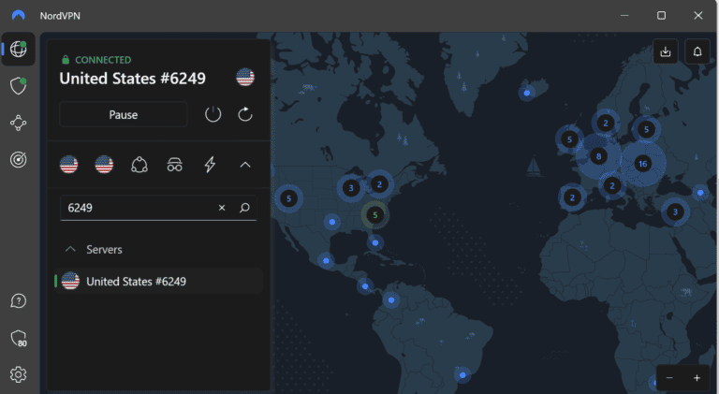This screenshot has height=394, width=719.
Task: Open the Dark Web Monitor target icon
Action: [x=18, y=159]
